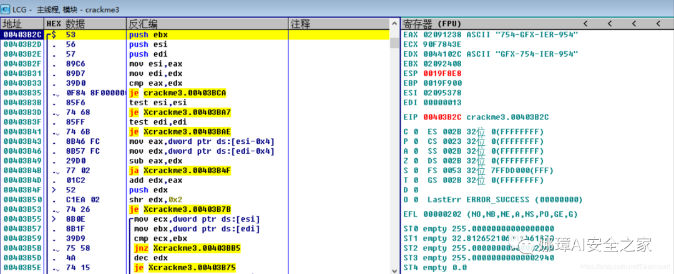Click the disassembly scrollbar down arrow
The height and width of the screenshot is (274, 674).
click(394, 270)
